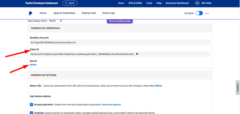Screen dimensions: 240x114
Task: Click the 'You're in sandbox mode.' badge
Action: tap(120, 21)
